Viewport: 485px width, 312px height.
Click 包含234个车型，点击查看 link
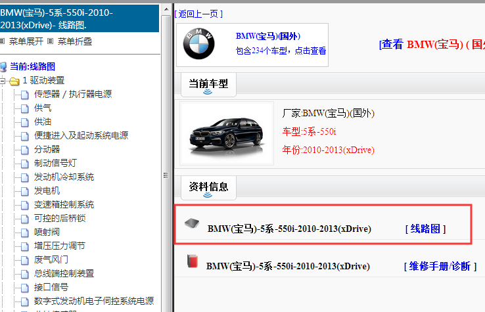(281, 51)
